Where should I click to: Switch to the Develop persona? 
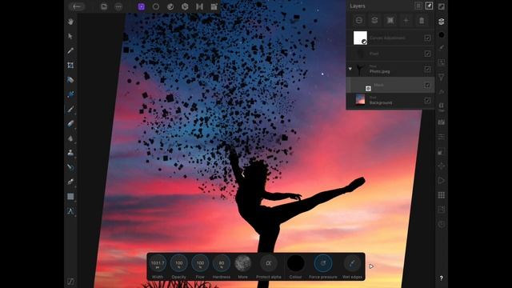185,6
